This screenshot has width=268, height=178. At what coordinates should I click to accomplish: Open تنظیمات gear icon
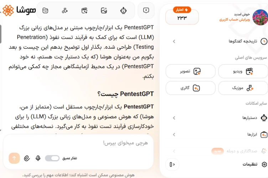264,164
